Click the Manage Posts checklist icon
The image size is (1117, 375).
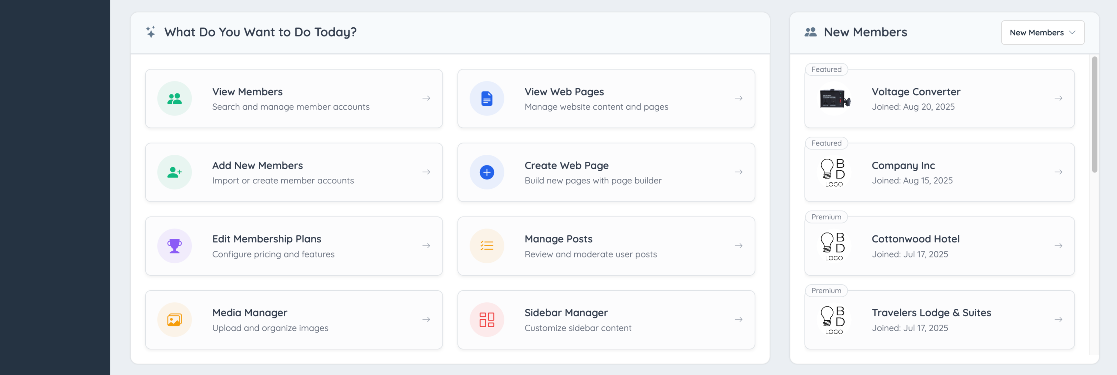click(x=487, y=246)
